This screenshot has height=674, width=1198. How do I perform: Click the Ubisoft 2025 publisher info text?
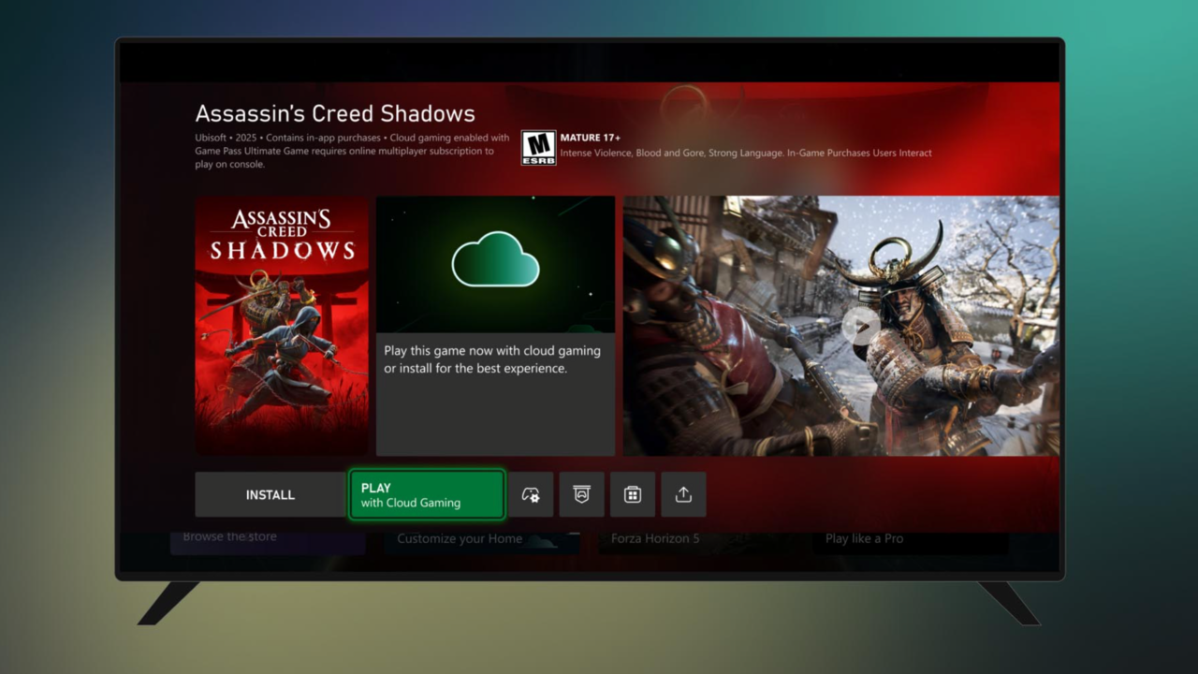tap(352, 151)
